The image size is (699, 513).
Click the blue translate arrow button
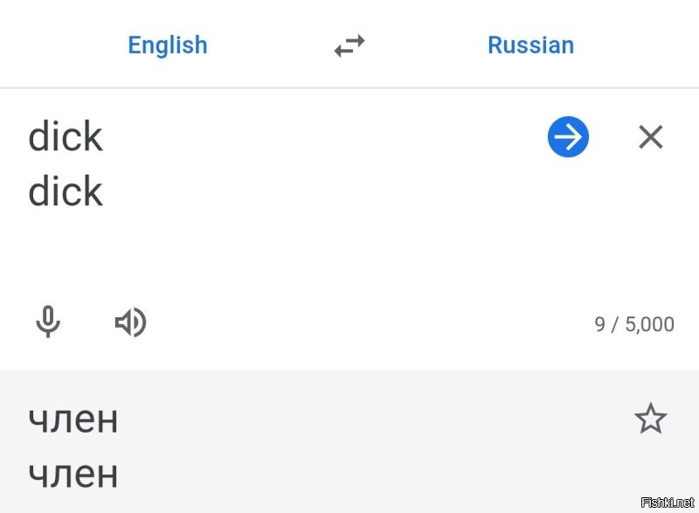tap(567, 136)
